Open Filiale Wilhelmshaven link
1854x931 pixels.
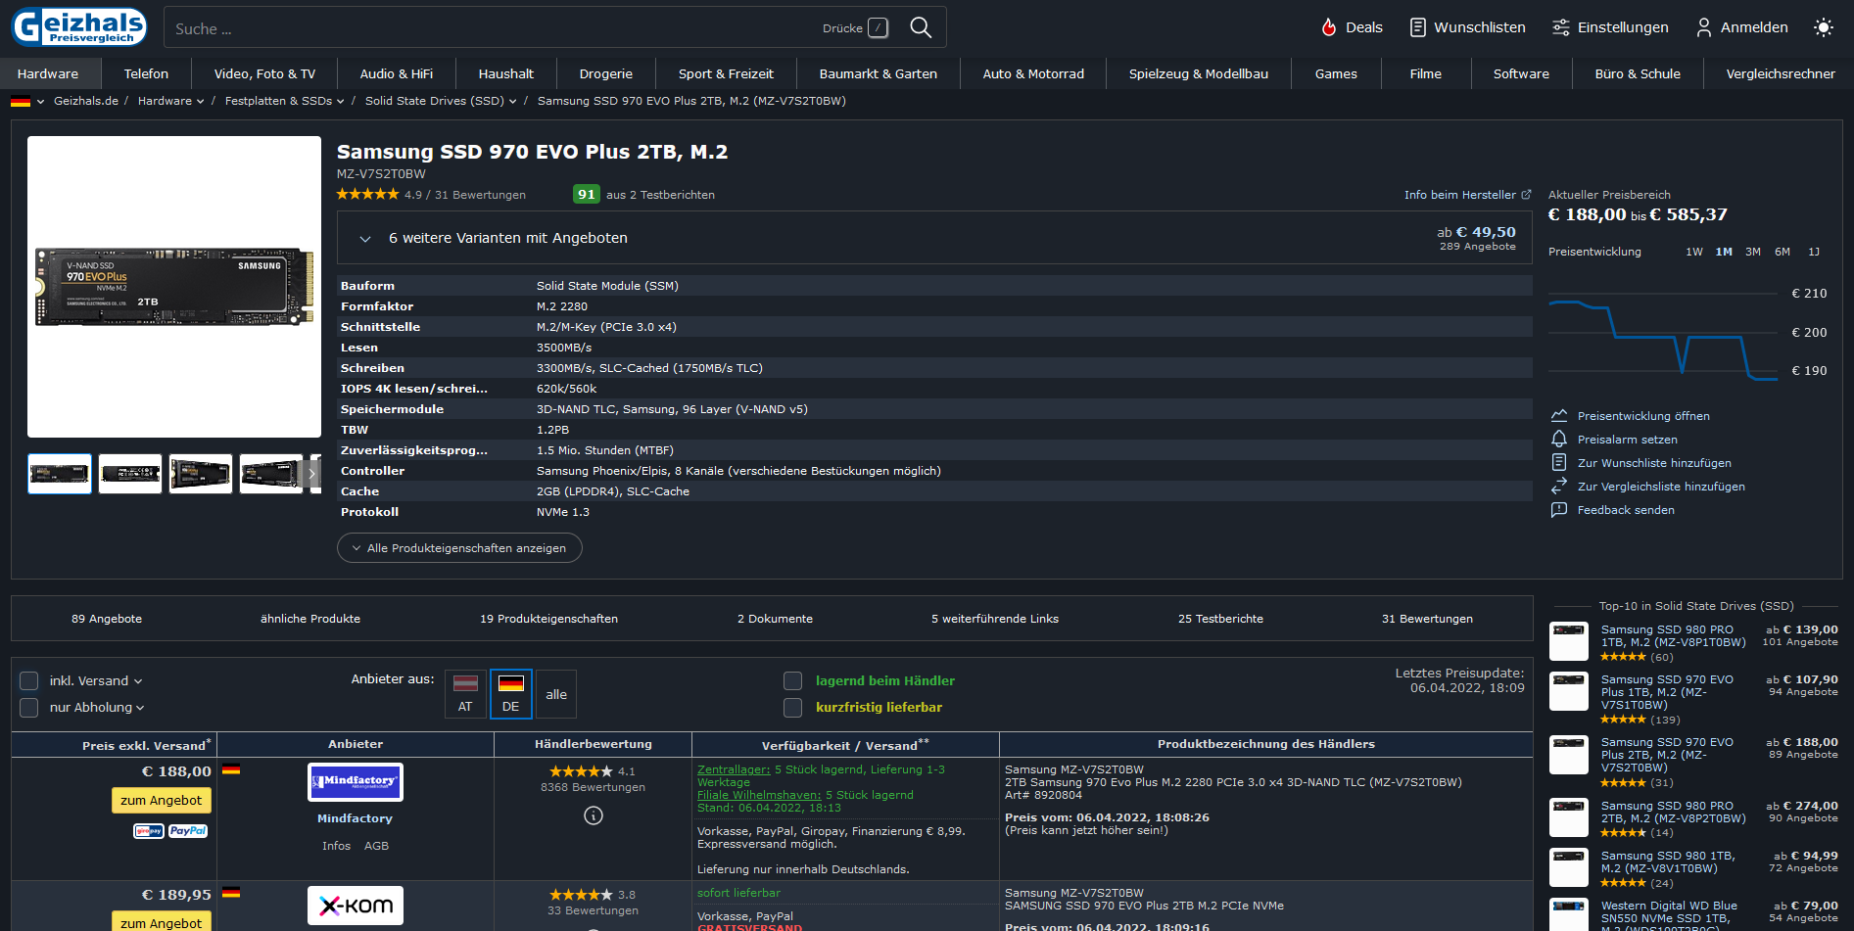tap(759, 795)
